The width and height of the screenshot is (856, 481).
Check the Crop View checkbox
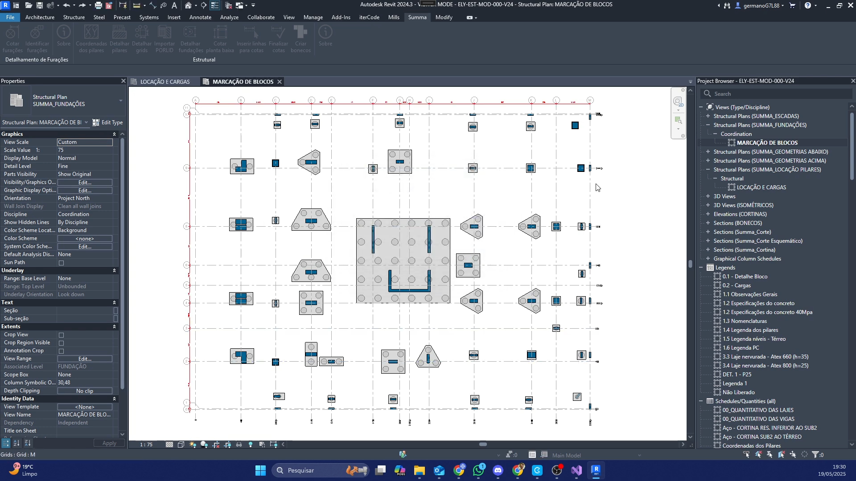62,335
